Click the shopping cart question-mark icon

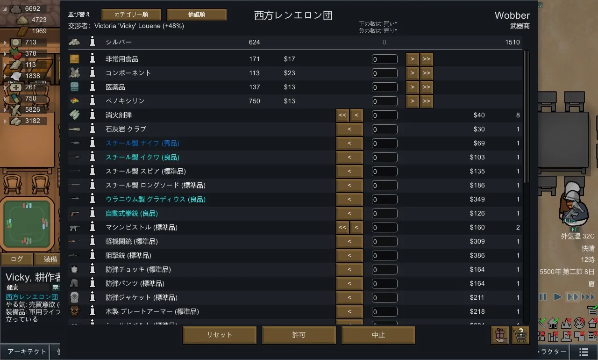[520, 335]
